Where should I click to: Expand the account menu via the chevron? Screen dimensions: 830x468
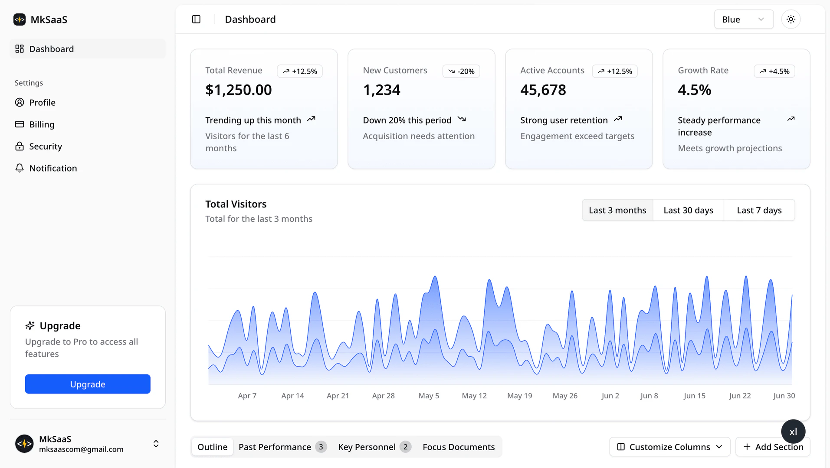[x=155, y=444]
